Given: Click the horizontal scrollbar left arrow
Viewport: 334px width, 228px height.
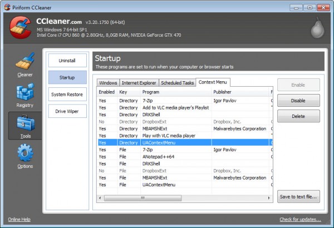Looking at the screenshot, I should click(100, 198).
